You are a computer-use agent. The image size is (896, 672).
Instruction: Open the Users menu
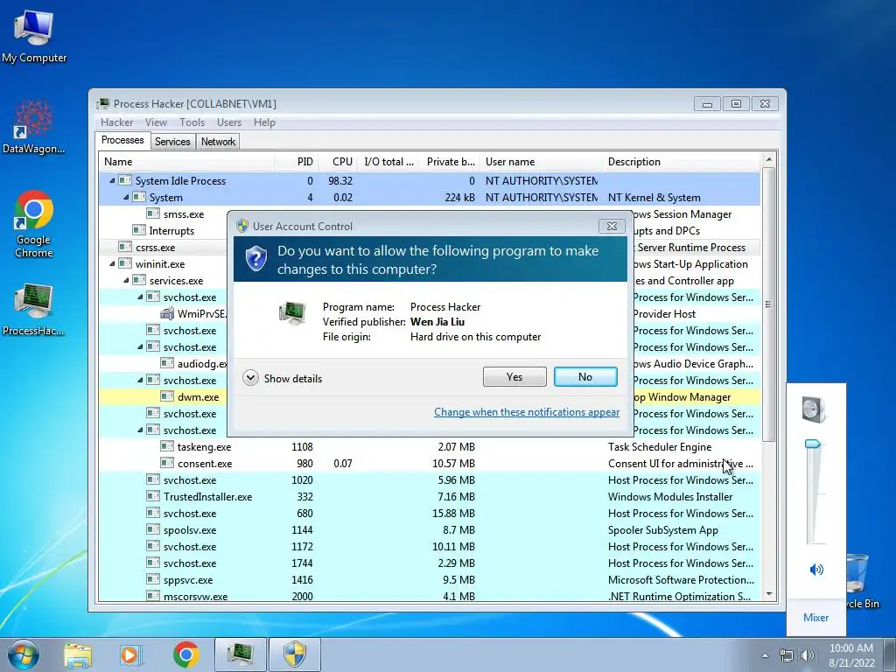[228, 122]
